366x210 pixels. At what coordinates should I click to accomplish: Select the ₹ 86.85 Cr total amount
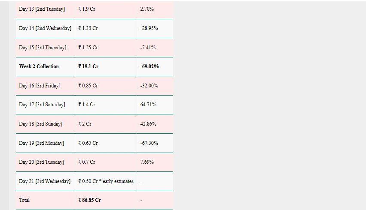tap(90, 200)
